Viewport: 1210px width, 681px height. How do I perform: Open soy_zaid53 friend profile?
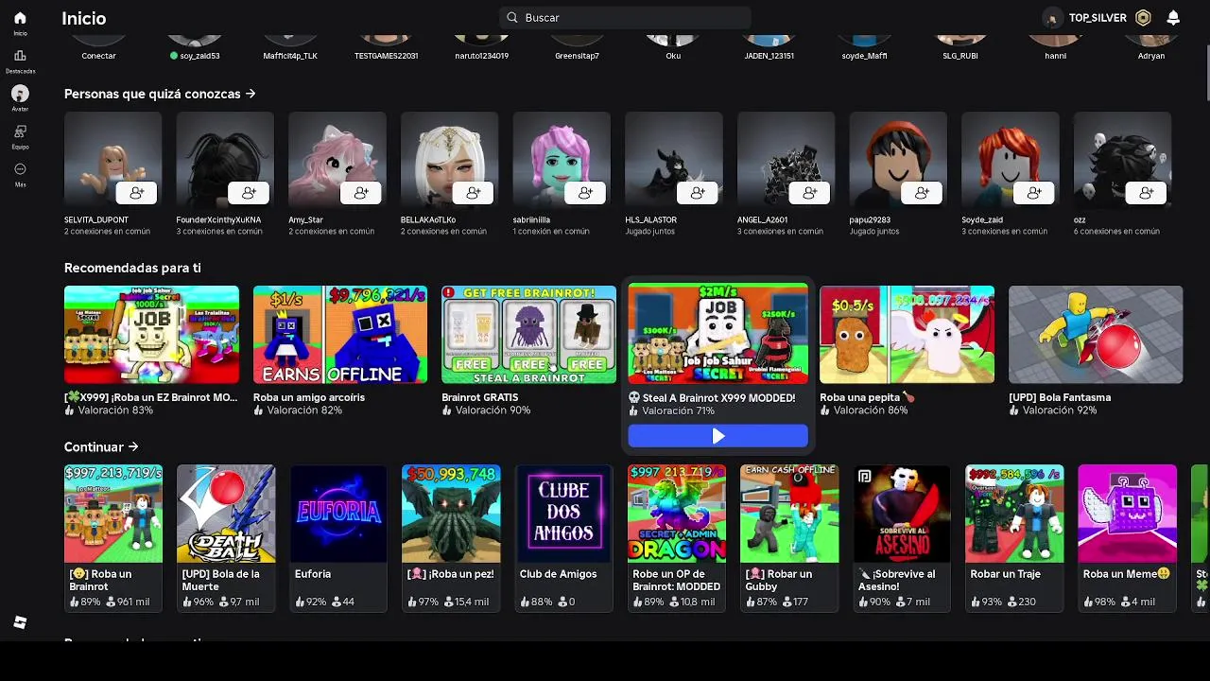(x=195, y=47)
